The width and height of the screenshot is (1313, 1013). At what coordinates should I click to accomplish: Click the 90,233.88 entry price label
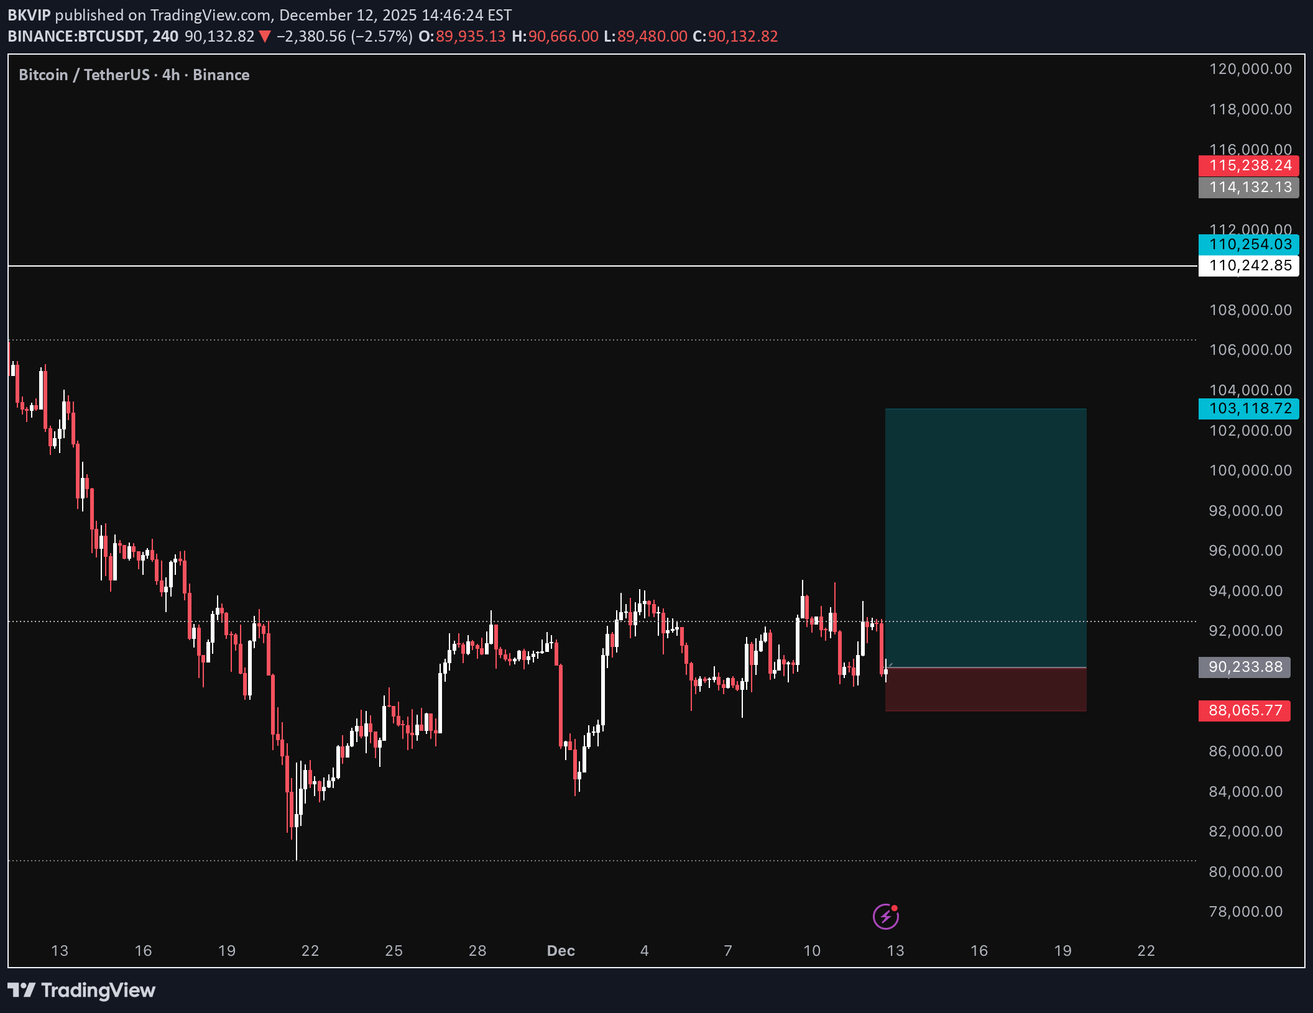tap(1244, 667)
